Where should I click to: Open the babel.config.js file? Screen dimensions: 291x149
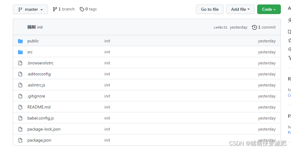coord(41,118)
